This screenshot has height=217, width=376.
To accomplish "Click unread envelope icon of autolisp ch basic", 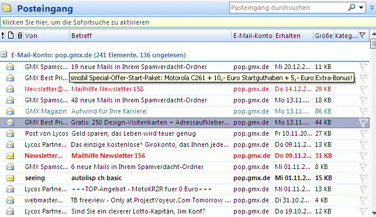I will point(10,178).
